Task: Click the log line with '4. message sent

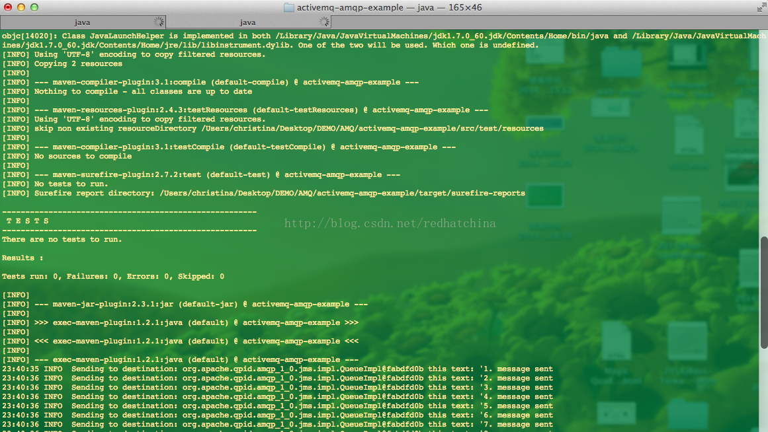Action: point(277,397)
